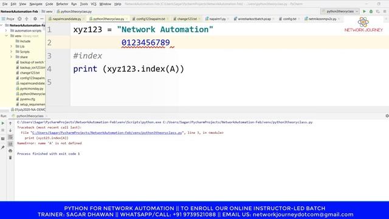Viewport: 389px width, 219px height.
Task: Open the Run menu
Action: (74, 4)
